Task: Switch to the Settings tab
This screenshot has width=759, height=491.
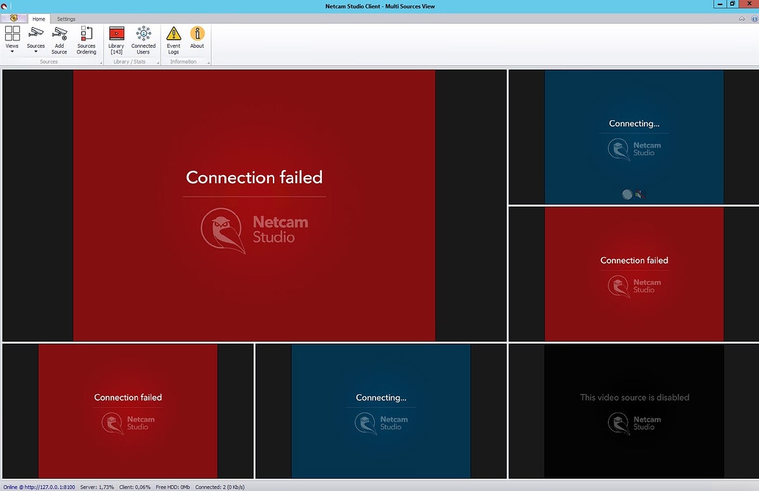Action: (x=66, y=18)
